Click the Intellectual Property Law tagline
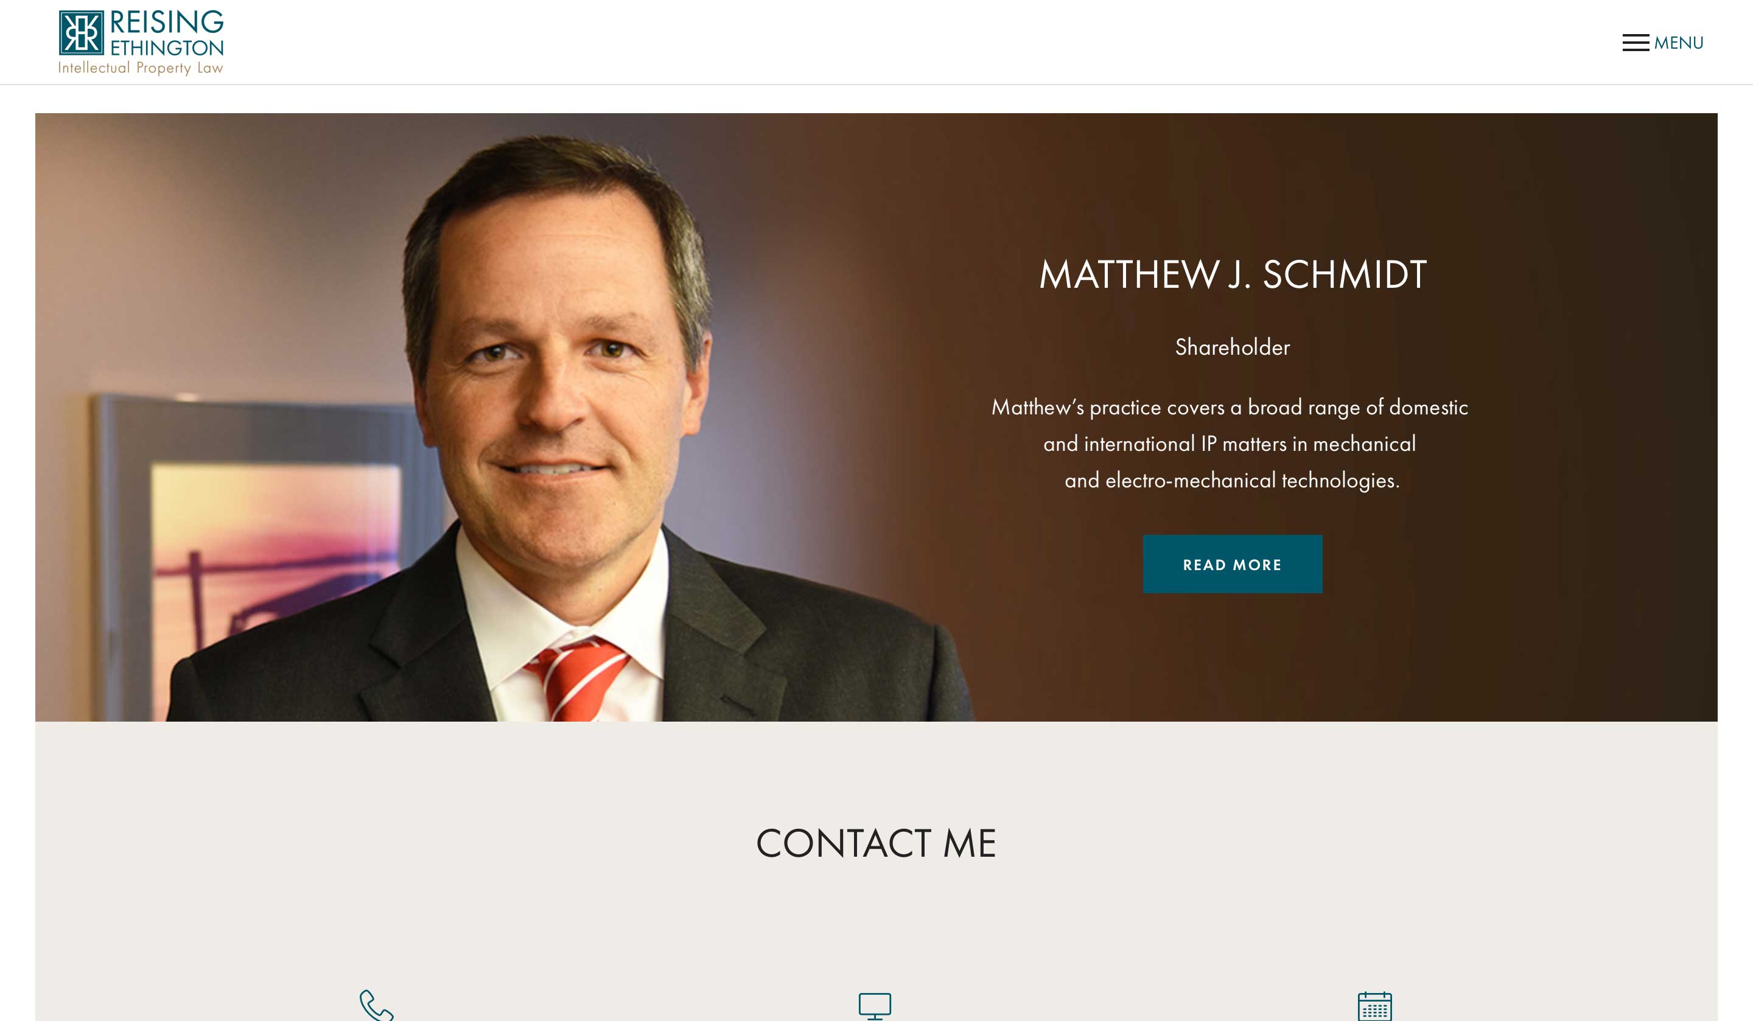The image size is (1753, 1021). [141, 68]
